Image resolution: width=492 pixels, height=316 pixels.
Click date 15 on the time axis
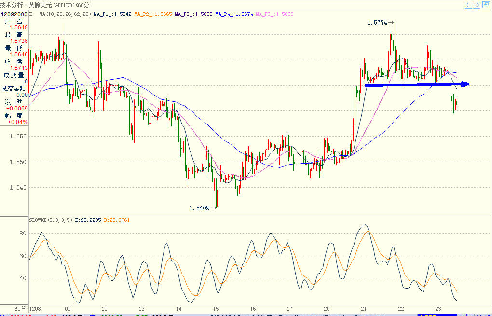(216, 308)
